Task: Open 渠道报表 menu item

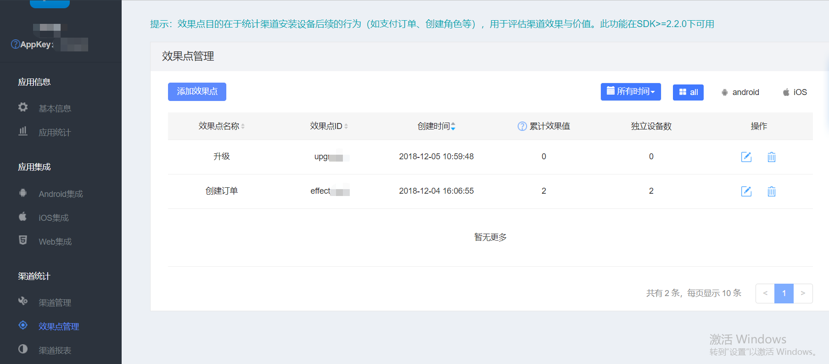Action: [x=55, y=351]
